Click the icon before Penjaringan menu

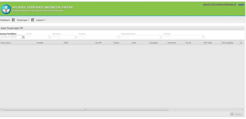pyautogui.click(x=13, y=20)
